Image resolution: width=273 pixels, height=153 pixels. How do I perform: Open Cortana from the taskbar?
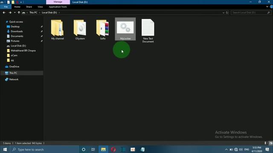point(84,149)
